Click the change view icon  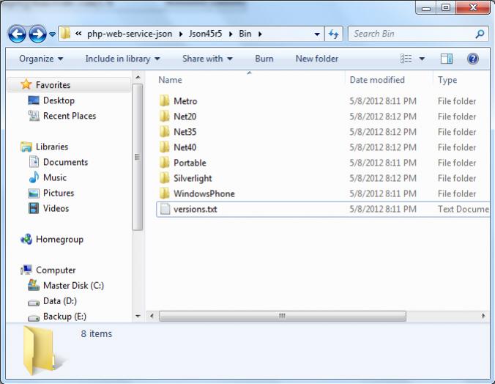coord(406,59)
